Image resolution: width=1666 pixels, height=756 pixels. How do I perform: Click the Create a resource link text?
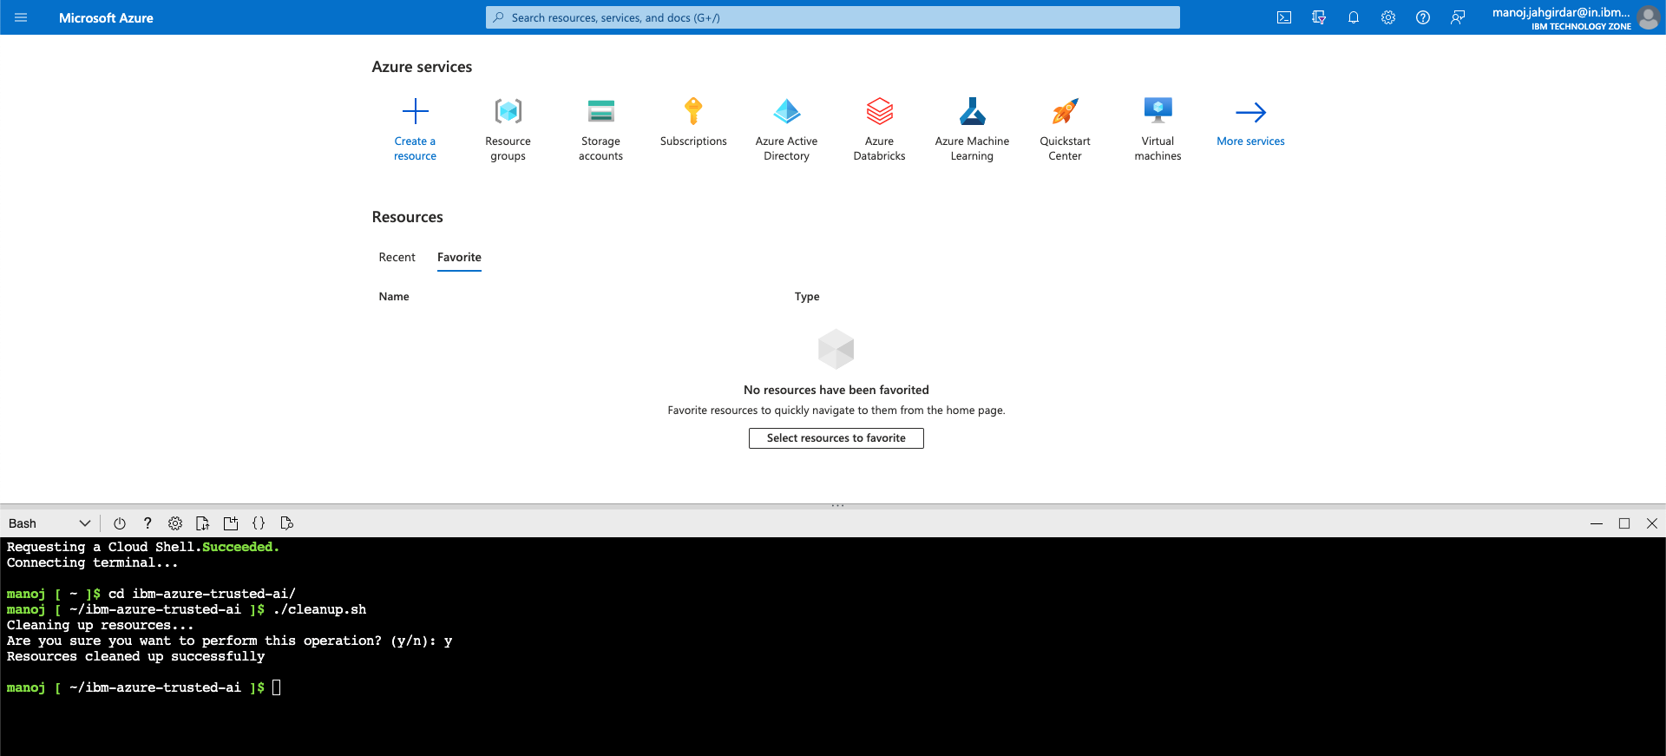click(415, 148)
